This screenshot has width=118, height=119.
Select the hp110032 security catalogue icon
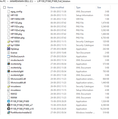[x=9, y=41]
